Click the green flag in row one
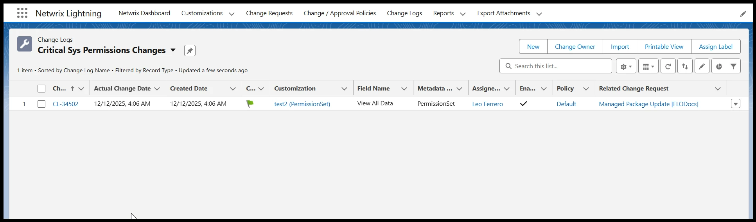The image size is (756, 222). point(250,104)
